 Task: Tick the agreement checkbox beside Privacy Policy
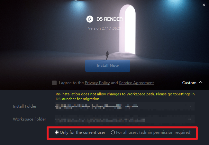coord(54,83)
